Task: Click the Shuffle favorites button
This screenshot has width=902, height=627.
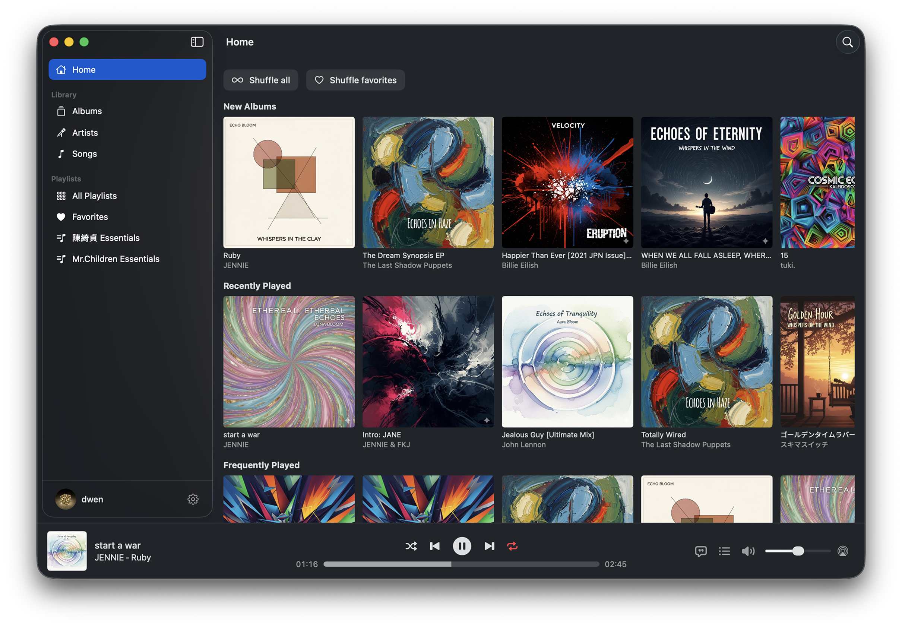Action: 355,80
